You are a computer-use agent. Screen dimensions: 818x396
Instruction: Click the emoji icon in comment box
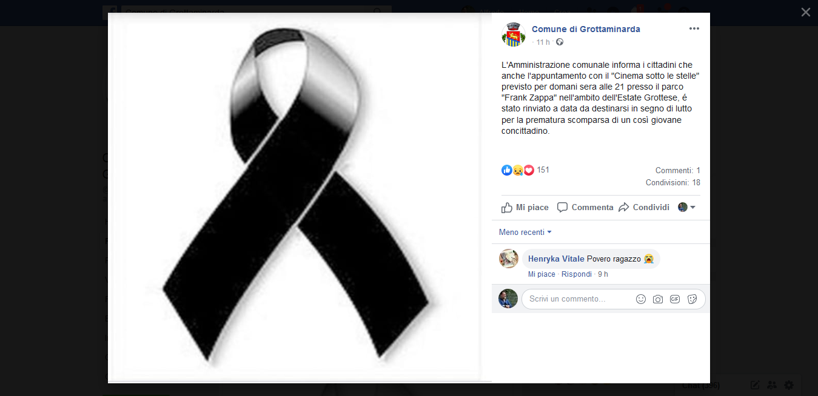coord(640,299)
